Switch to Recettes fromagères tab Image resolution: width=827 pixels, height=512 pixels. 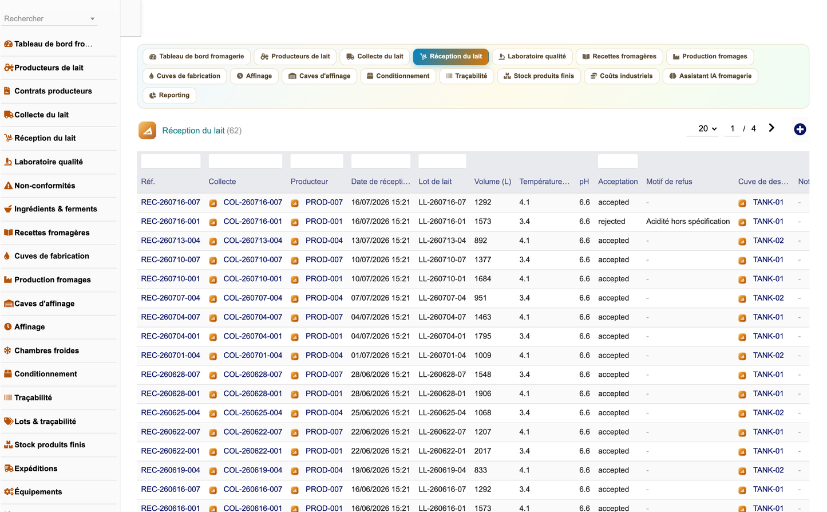click(x=619, y=57)
